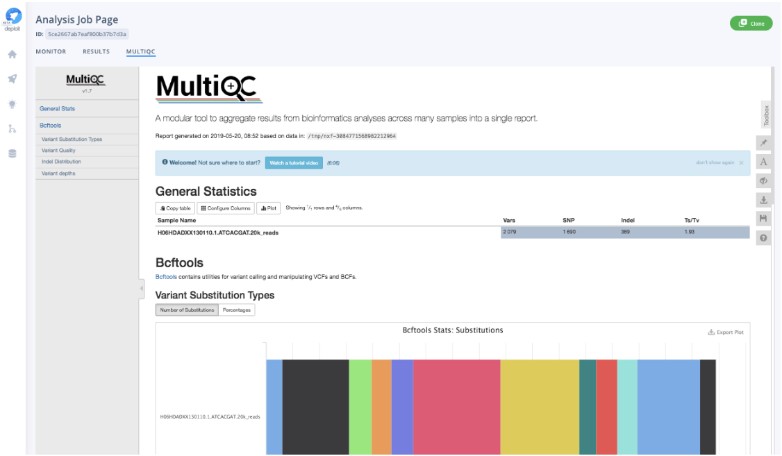
Task: Click the green Clone button
Action: [x=751, y=24]
